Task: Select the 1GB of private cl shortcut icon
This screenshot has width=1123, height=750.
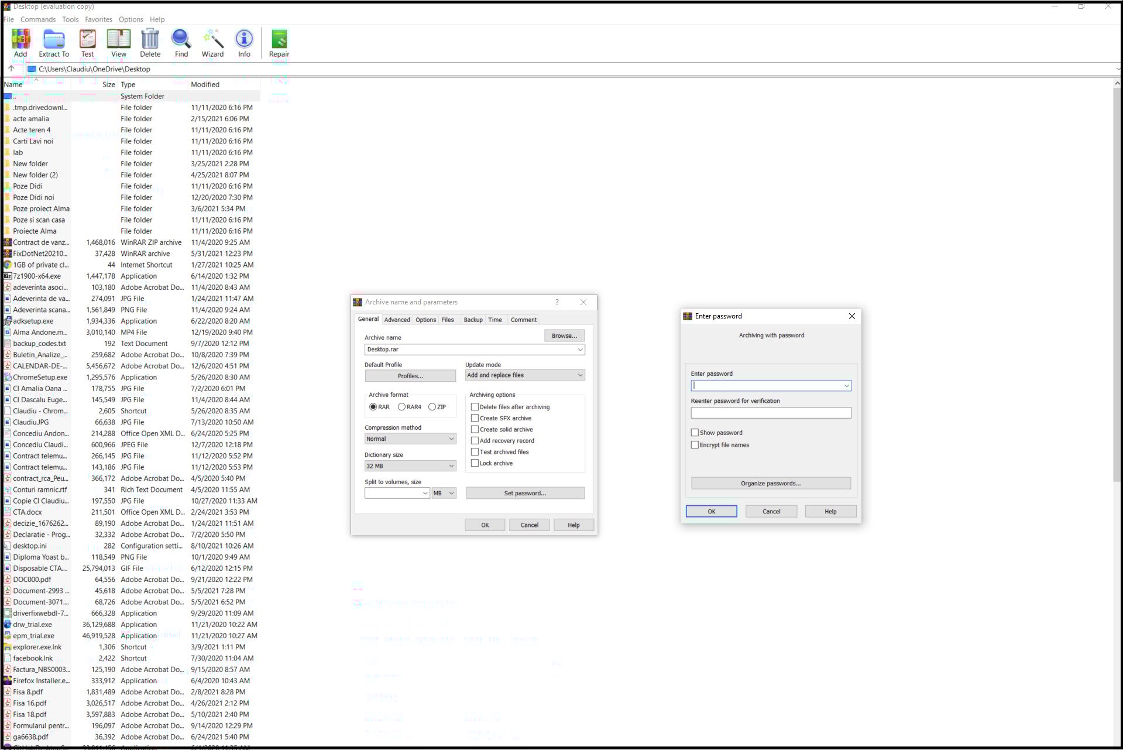Action: [8, 265]
